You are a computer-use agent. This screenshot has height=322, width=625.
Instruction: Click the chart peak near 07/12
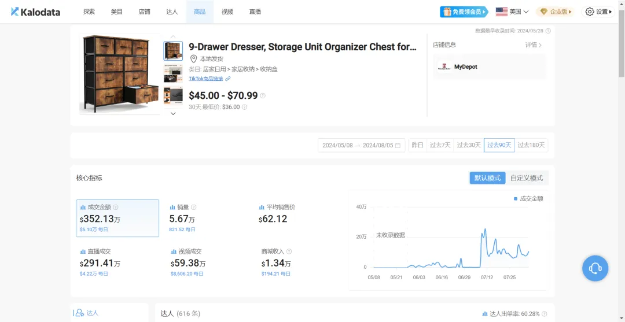click(x=485, y=230)
